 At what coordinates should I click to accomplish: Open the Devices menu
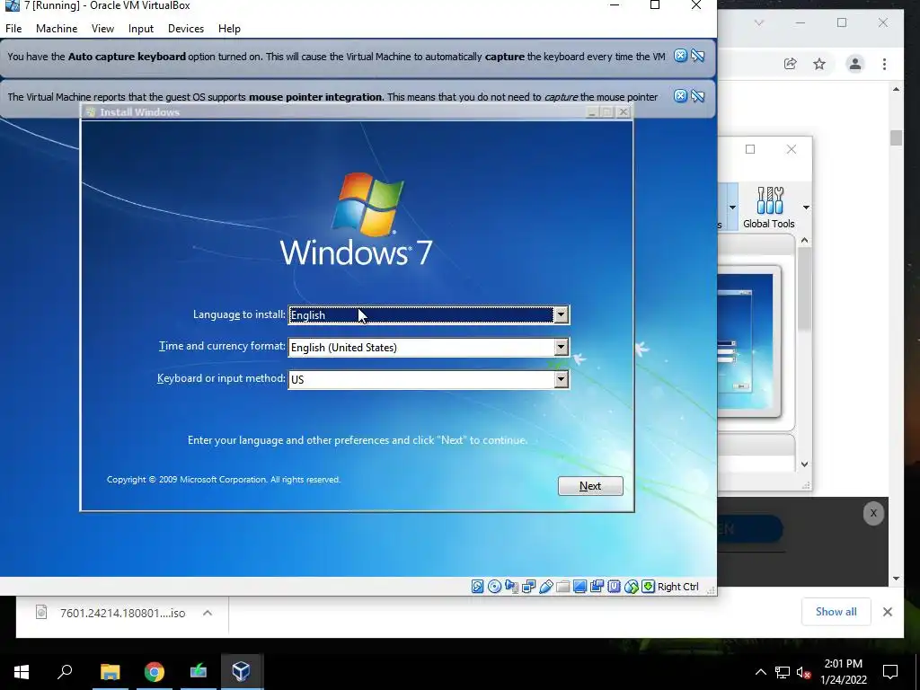click(x=186, y=29)
